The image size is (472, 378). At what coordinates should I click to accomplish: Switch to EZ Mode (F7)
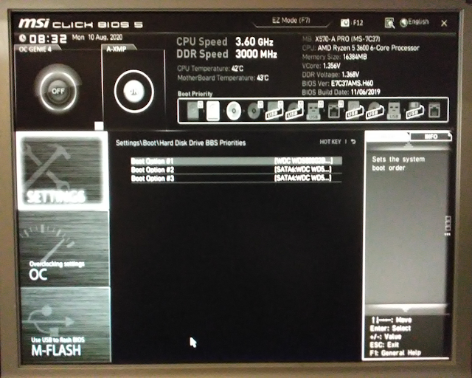tap(291, 21)
